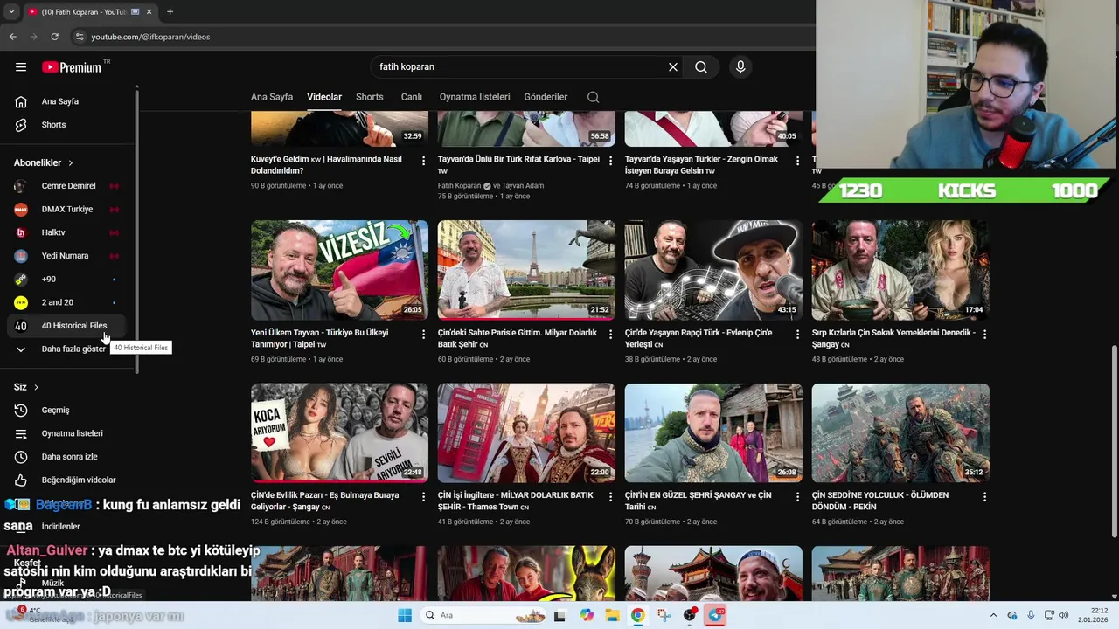Switch to the channel Ana Sayfa tab
Viewport: 1119px width, 629px height.
tap(272, 97)
